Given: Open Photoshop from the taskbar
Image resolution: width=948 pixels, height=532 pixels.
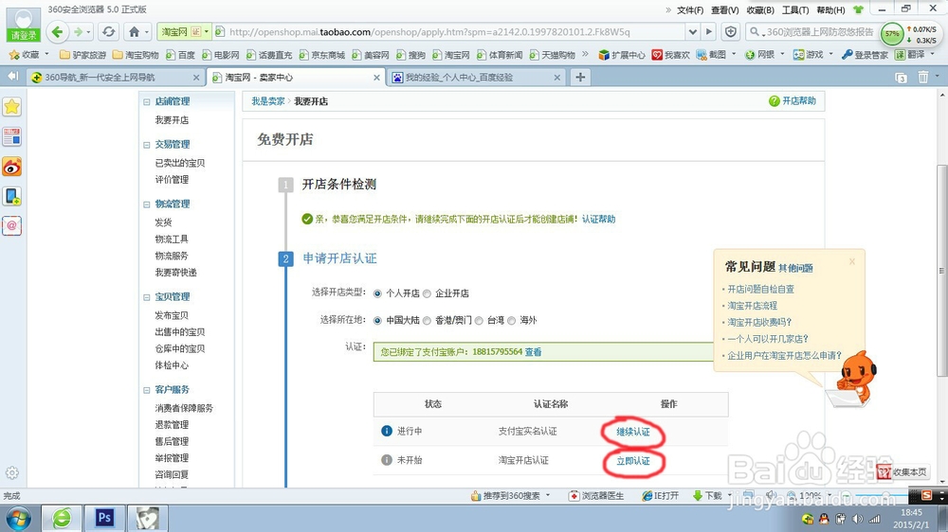Looking at the screenshot, I should click(x=104, y=519).
